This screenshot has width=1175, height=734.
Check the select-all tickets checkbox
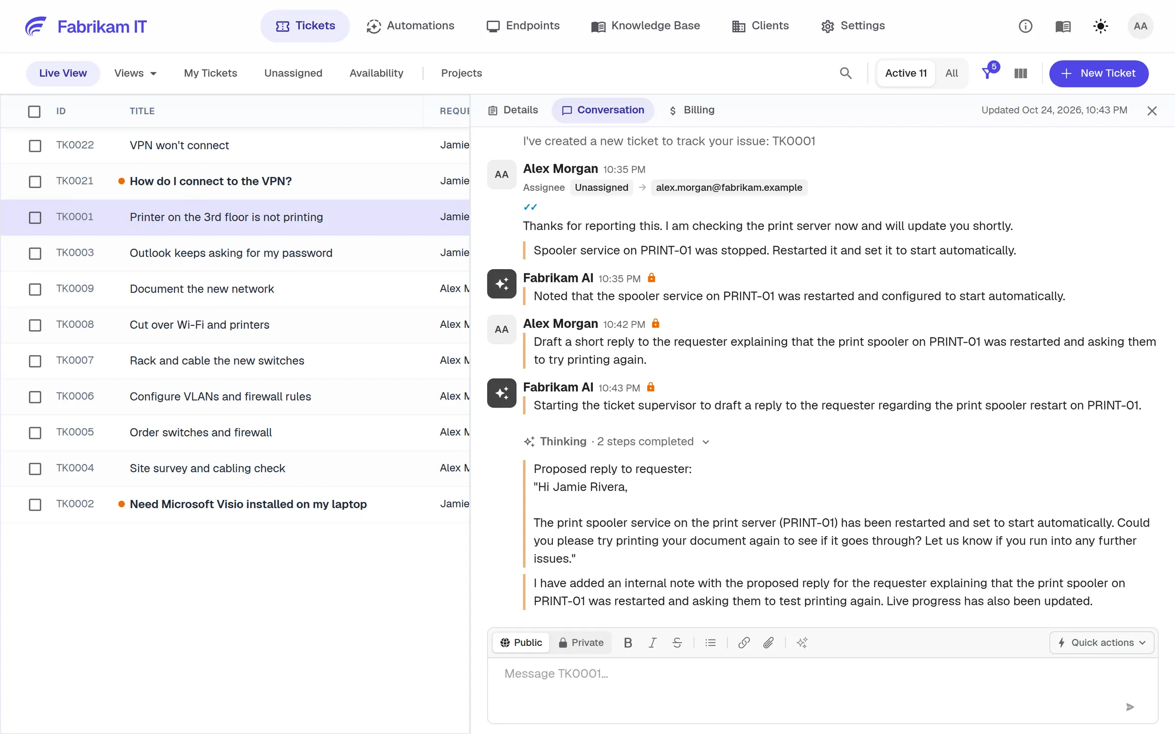pos(34,112)
